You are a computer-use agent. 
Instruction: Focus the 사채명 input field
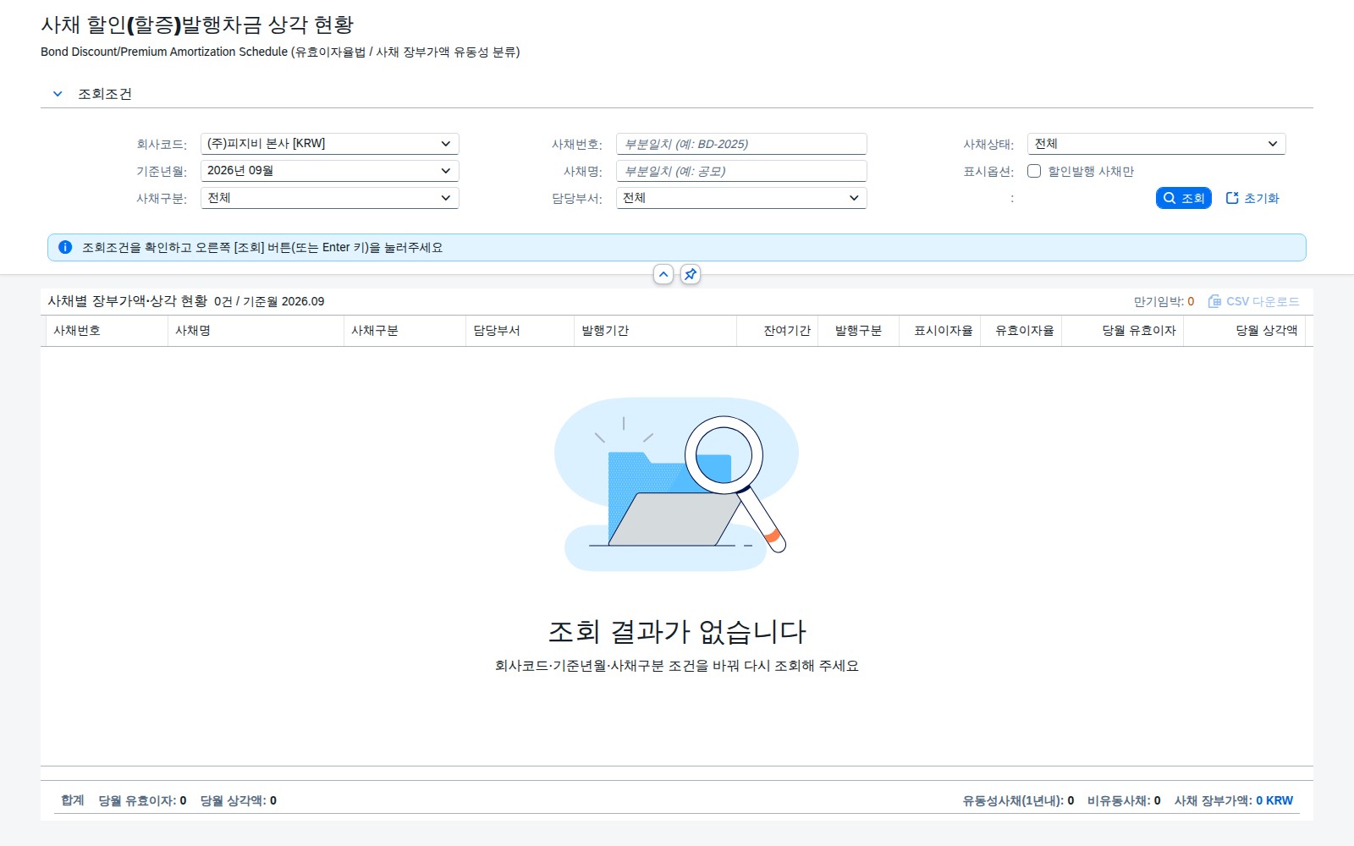pos(741,171)
